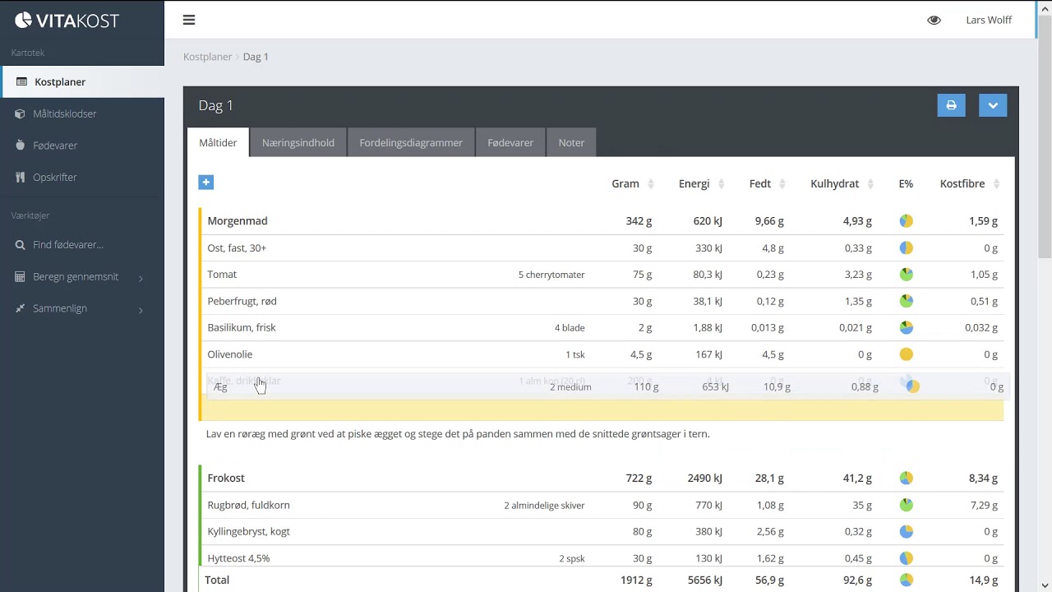The image size is (1052, 592).
Task: Open Fødevarer in the sidebar
Action: point(55,146)
